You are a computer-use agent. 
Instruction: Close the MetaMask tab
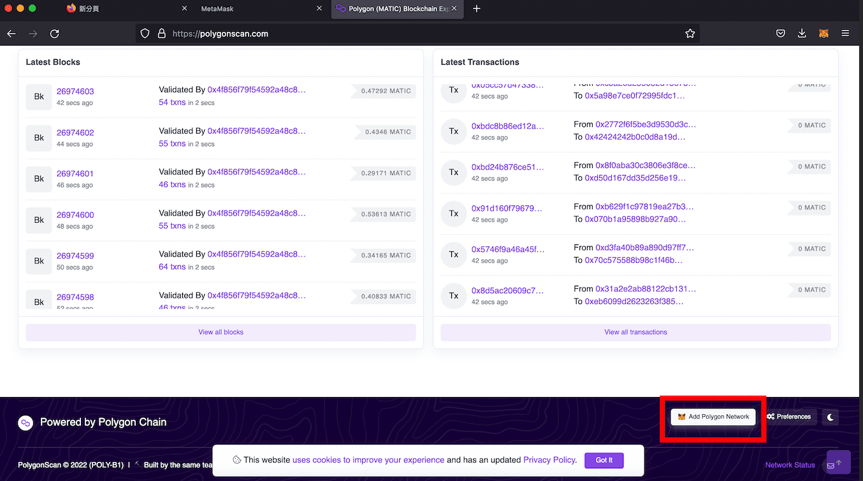319,9
